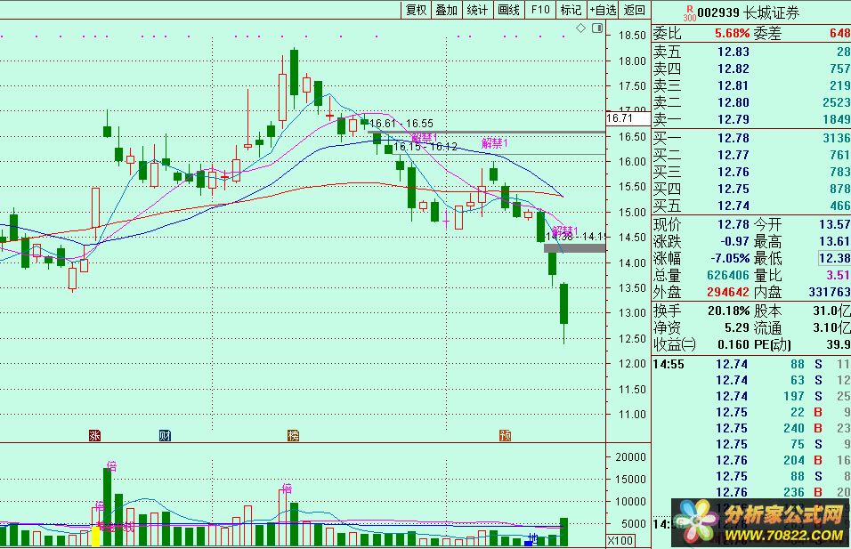Select the 画线 draw line tool

click(508, 10)
